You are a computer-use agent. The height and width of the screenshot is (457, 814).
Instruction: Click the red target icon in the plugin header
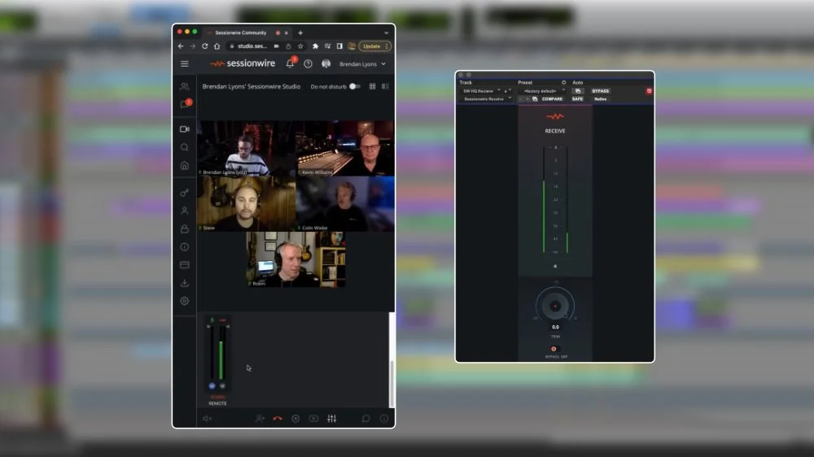click(x=649, y=91)
